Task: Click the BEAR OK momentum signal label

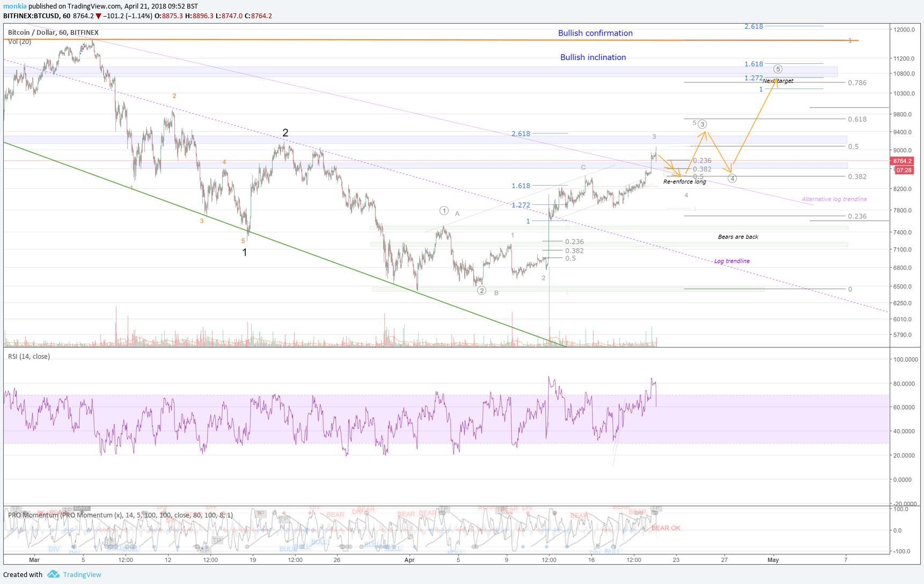Action: [666, 528]
